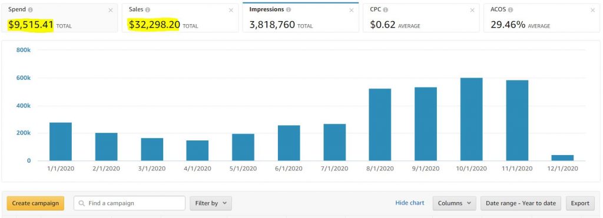This screenshot has width=603, height=218.
Task: Click the info icon next to Spend
Action: tap(31, 9)
